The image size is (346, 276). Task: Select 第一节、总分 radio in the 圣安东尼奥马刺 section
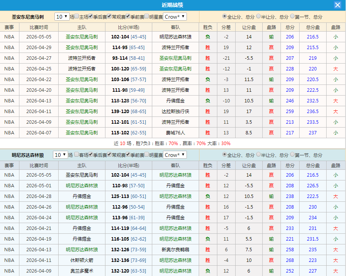[x=292, y=16]
